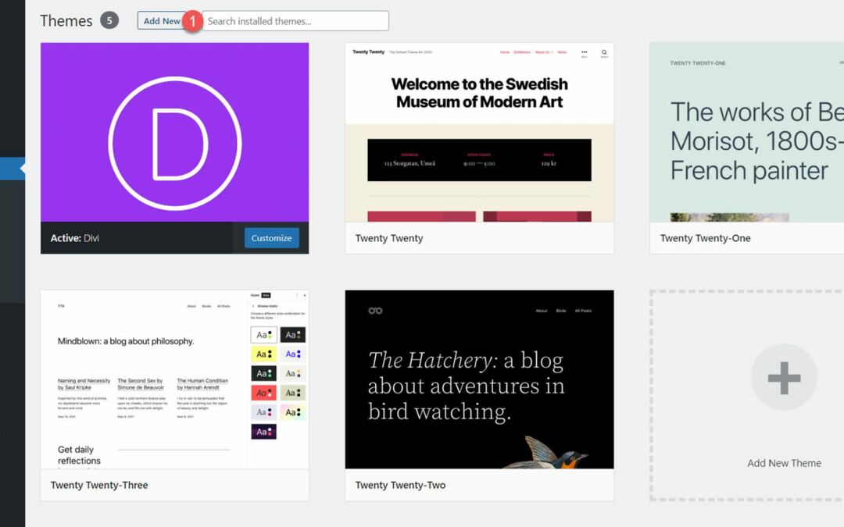844x527 pixels.
Task: Click the themes count badge showing 5
Action: point(109,20)
